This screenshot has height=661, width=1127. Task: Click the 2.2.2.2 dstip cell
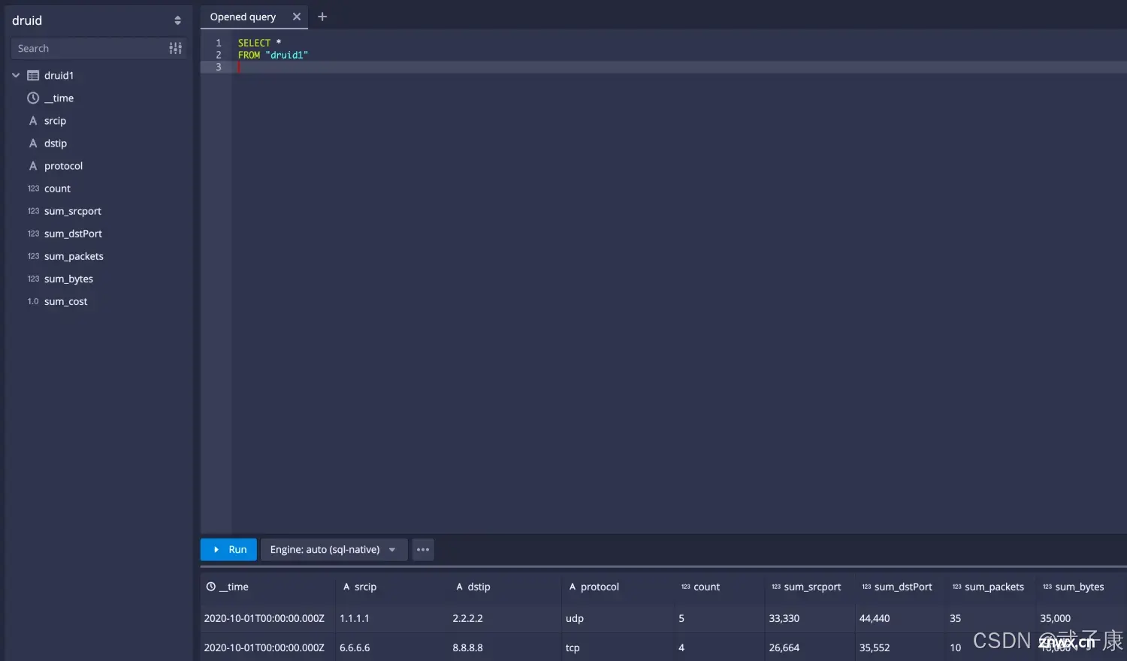[x=505, y=618]
